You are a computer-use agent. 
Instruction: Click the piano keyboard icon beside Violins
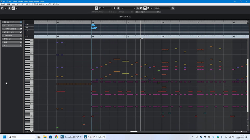(173, 8)
